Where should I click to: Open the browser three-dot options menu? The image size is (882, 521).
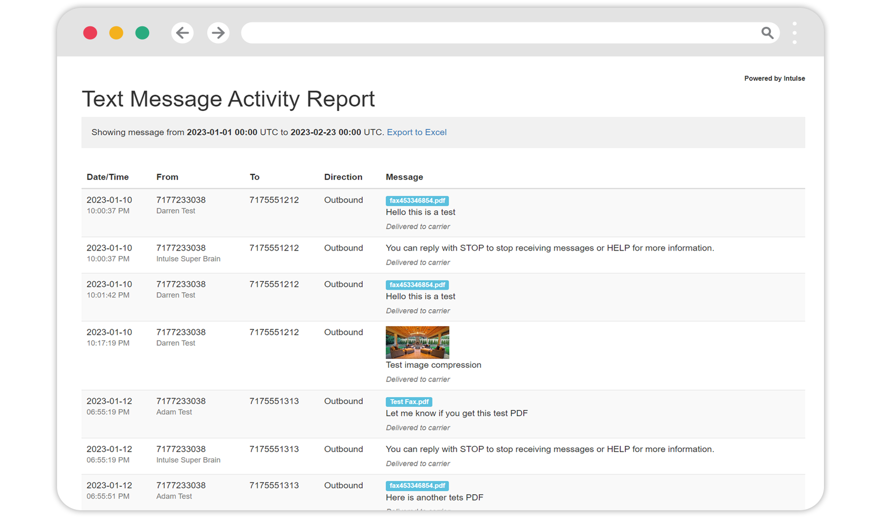coord(794,33)
